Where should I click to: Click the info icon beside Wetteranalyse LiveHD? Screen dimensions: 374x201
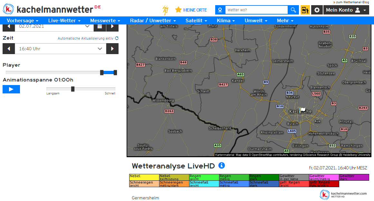pos(222,166)
